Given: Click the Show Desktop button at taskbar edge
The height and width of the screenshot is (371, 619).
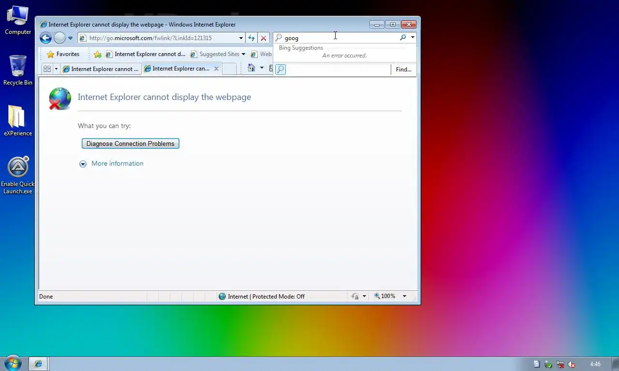Looking at the screenshot, I should coord(615,364).
